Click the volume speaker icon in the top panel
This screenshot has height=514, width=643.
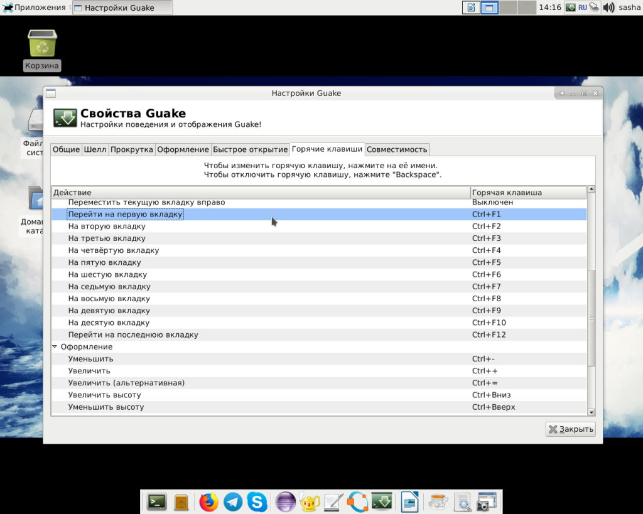608,8
